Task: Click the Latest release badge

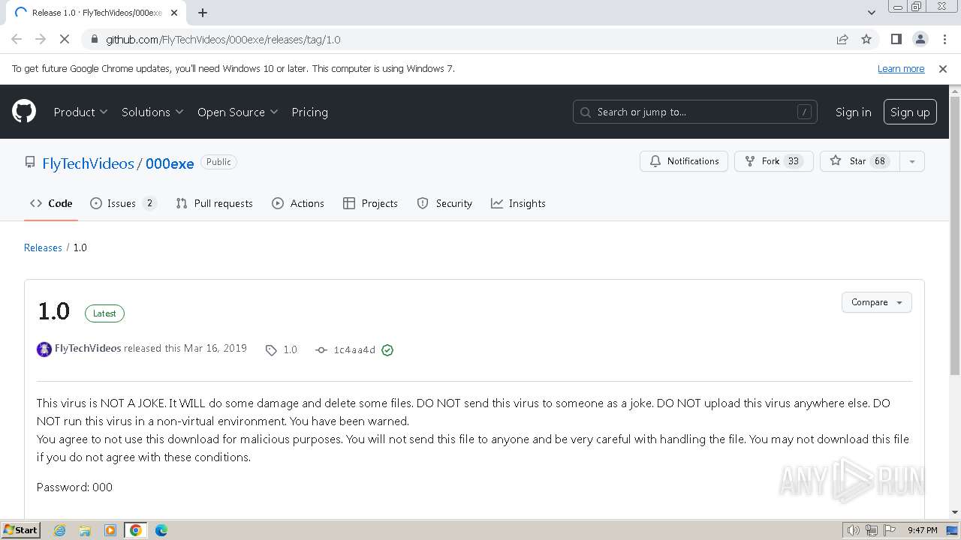Action: coord(104,313)
